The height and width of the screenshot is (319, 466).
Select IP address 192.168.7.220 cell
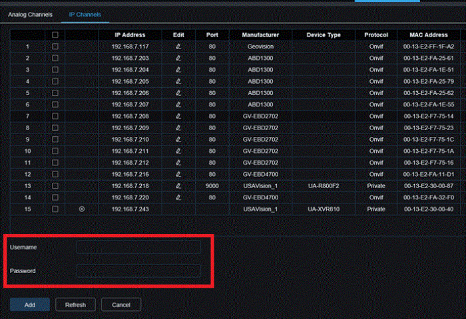click(x=130, y=197)
